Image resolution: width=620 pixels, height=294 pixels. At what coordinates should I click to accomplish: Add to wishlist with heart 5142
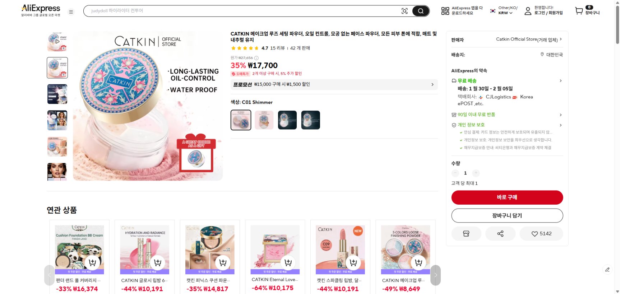click(541, 234)
